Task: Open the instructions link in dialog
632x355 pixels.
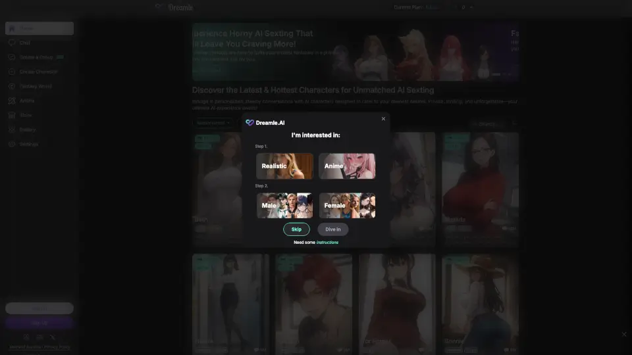Action: (327, 243)
